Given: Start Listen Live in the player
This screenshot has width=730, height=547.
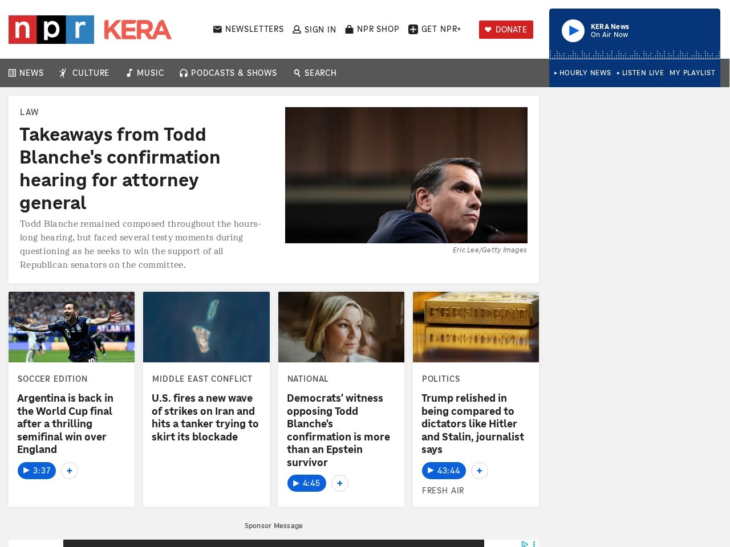Looking at the screenshot, I should [x=640, y=73].
